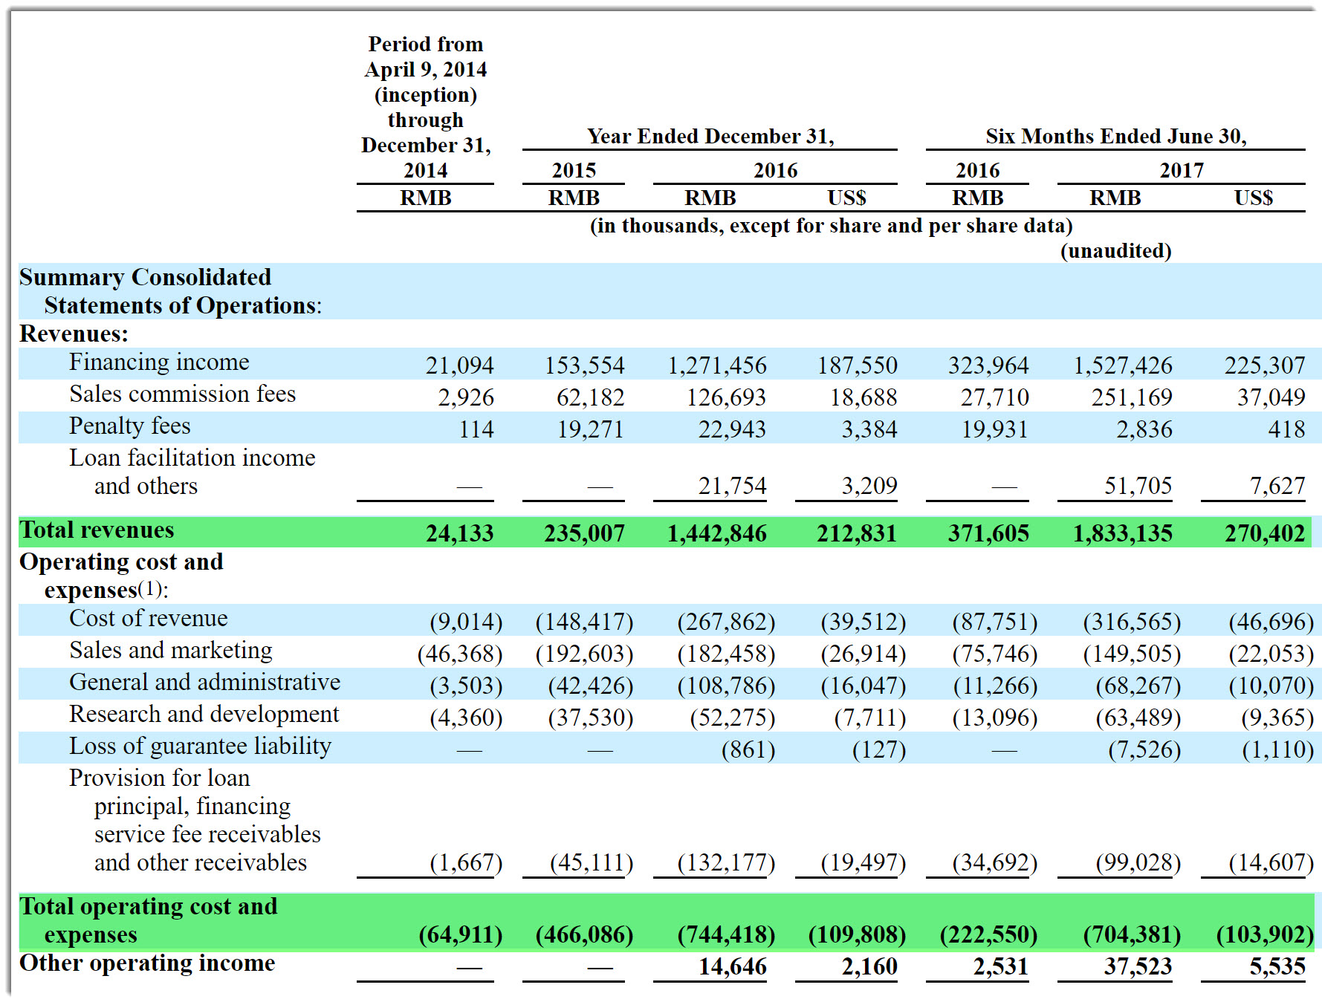The height and width of the screenshot is (1002, 1322).
Task: Select other operating income value 37,523
Action: point(1138,966)
